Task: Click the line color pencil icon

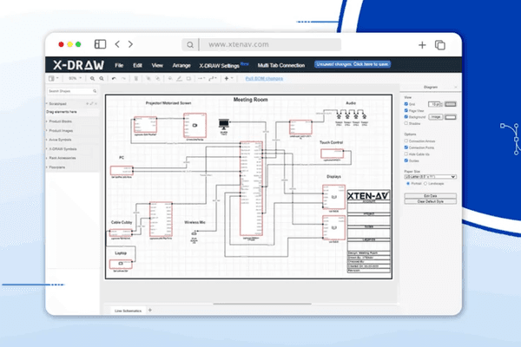Action: pos(179,79)
